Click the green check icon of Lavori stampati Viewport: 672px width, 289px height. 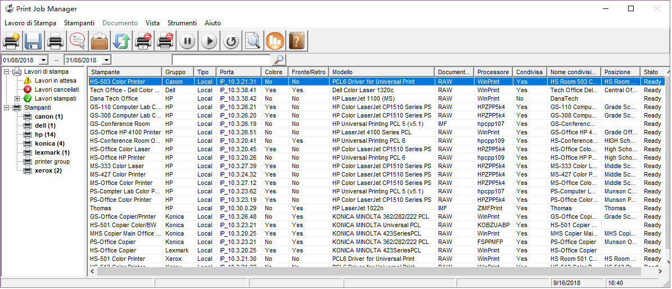(28, 98)
